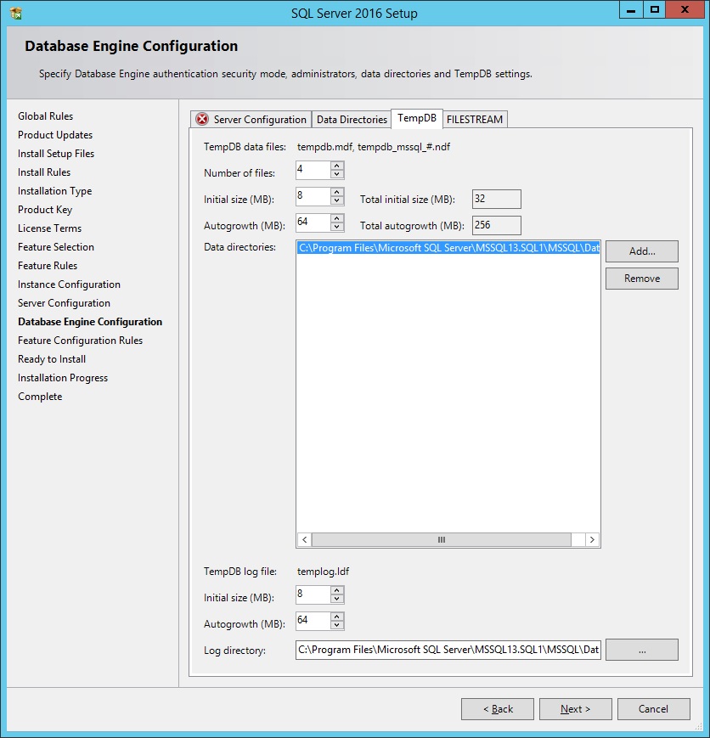Increase TempDB data initial size
710x738 pixels.
tap(336, 192)
